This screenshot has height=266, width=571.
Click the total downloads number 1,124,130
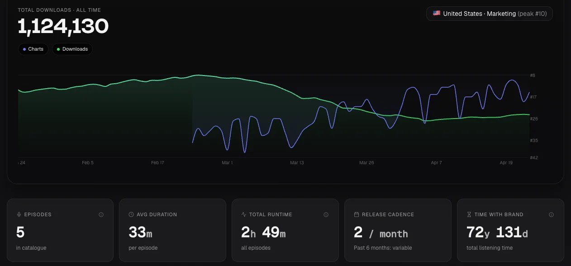coord(63,26)
